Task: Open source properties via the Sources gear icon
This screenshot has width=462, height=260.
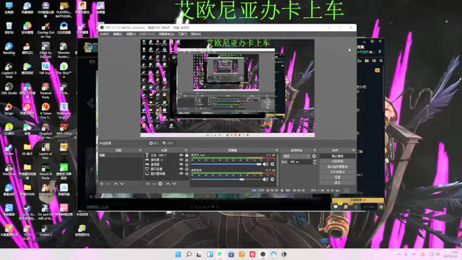Action: tap(161, 184)
